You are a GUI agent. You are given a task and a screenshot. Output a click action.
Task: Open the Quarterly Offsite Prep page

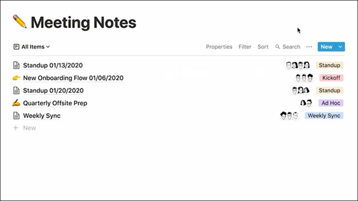click(55, 103)
